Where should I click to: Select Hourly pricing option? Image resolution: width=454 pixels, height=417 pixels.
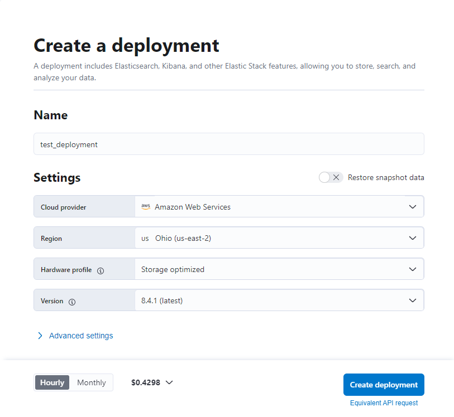tap(52, 382)
